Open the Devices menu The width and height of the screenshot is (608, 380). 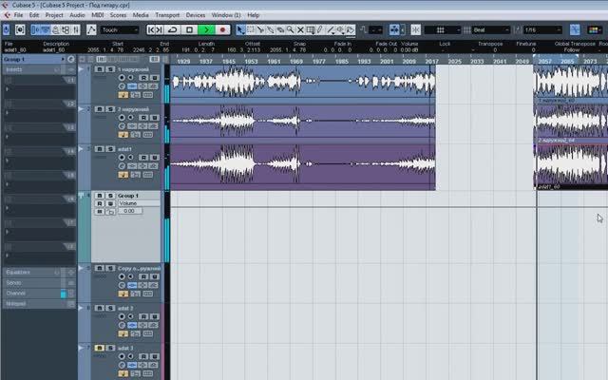click(196, 15)
